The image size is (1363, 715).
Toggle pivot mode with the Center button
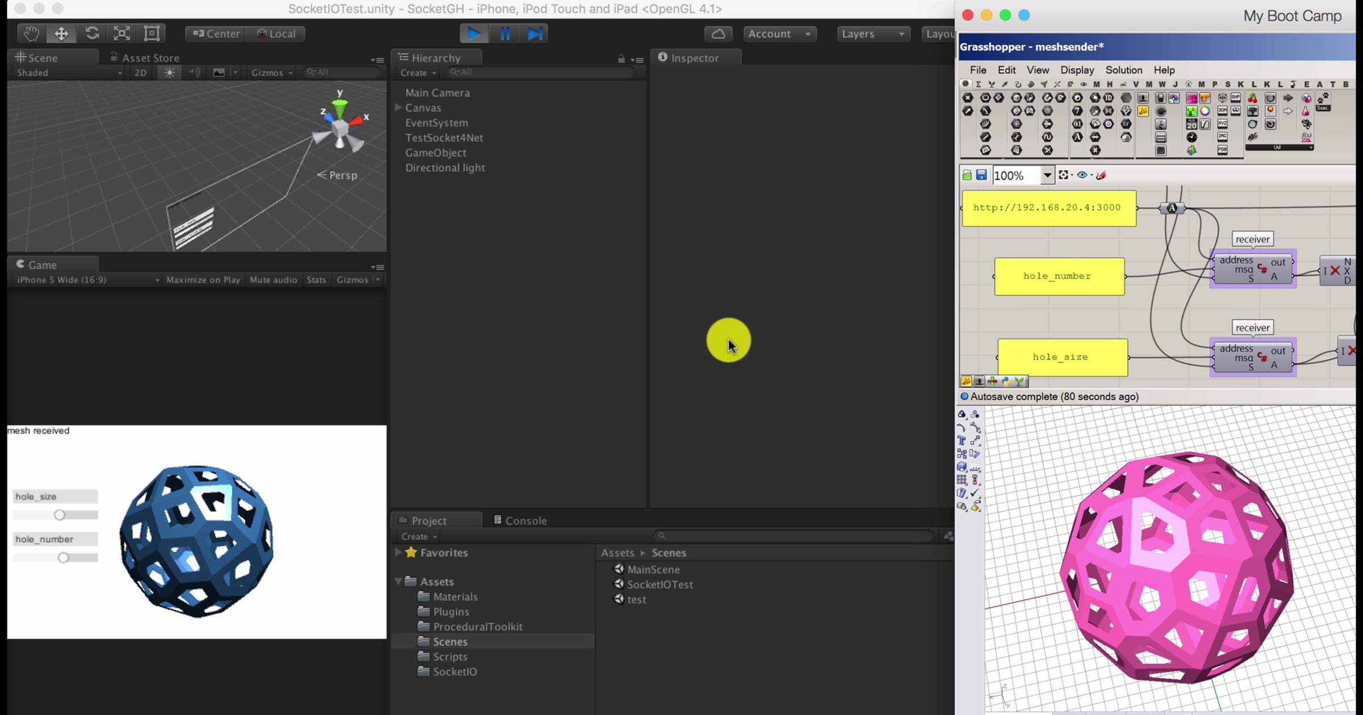click(216, 34)
